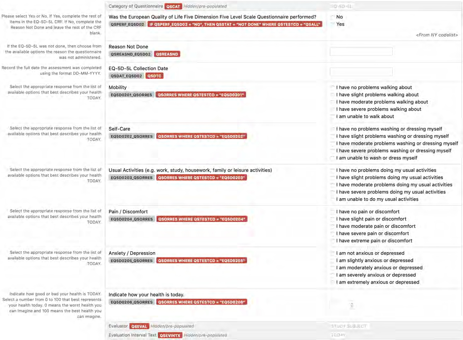The height and width of the screenshot is (340, 463).
Task: Click the EQ5D0205_QSORRES gray tag
Action: pos(132,260)
